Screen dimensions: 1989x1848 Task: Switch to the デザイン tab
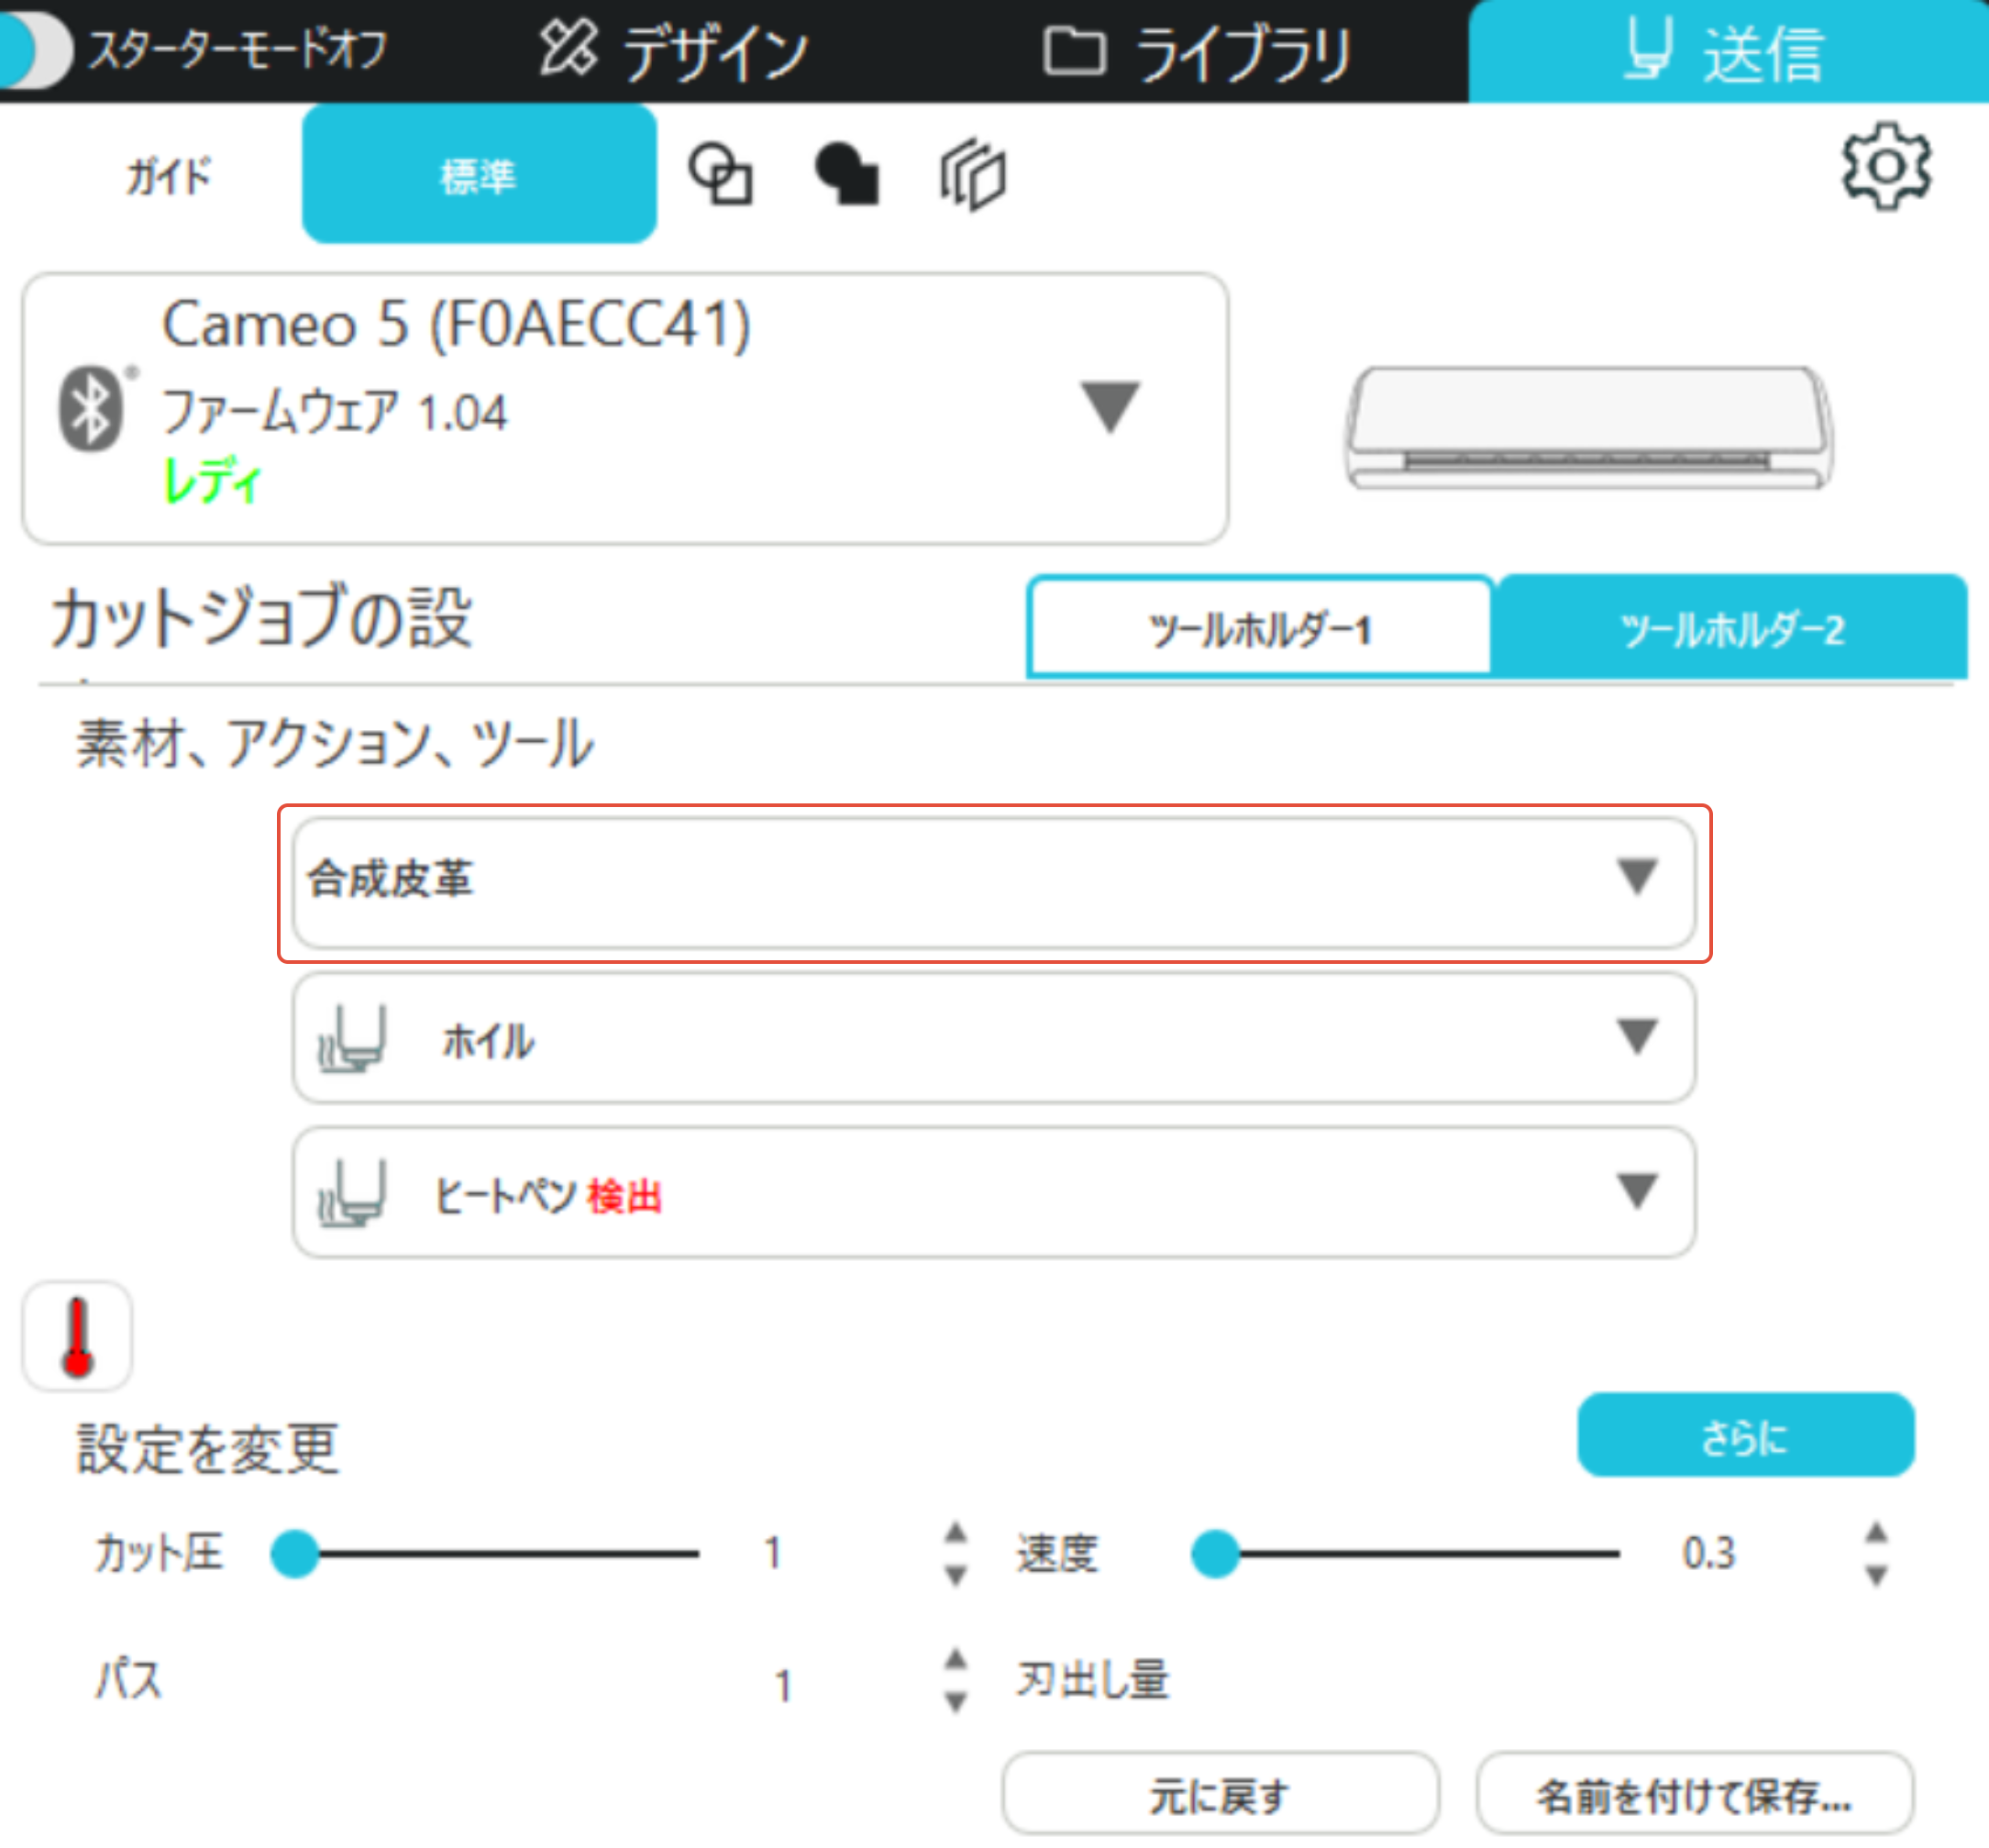[673, 52]
